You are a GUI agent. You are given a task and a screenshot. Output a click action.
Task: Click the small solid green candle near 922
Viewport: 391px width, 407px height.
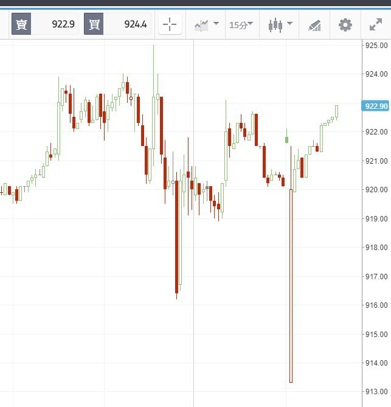pyautogui.click(x=286, y=140)
